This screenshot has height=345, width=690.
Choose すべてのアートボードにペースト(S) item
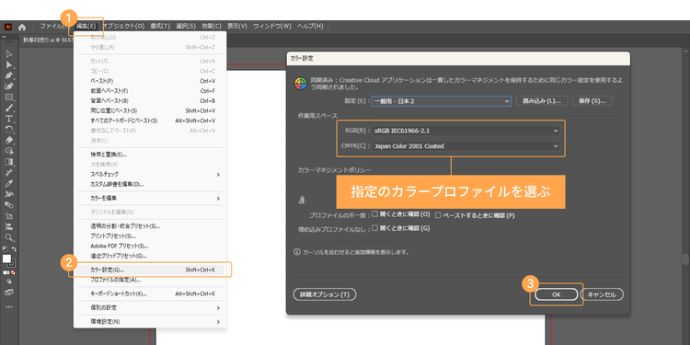(150, 121)
